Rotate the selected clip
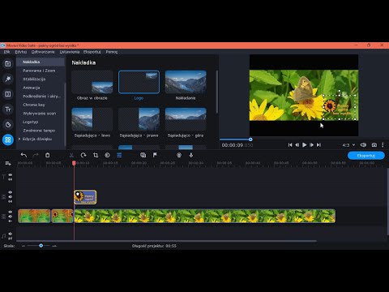Screen dimensions: 389x292 [x=83, y=155]
